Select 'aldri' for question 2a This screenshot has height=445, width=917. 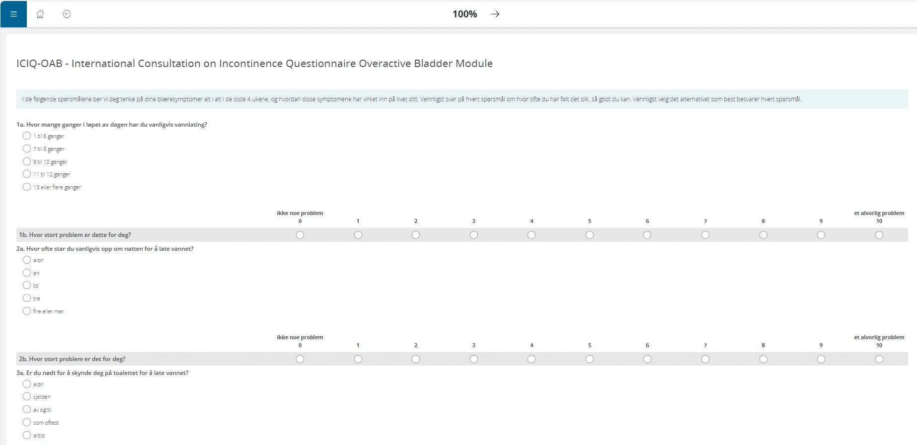(27, 260)
